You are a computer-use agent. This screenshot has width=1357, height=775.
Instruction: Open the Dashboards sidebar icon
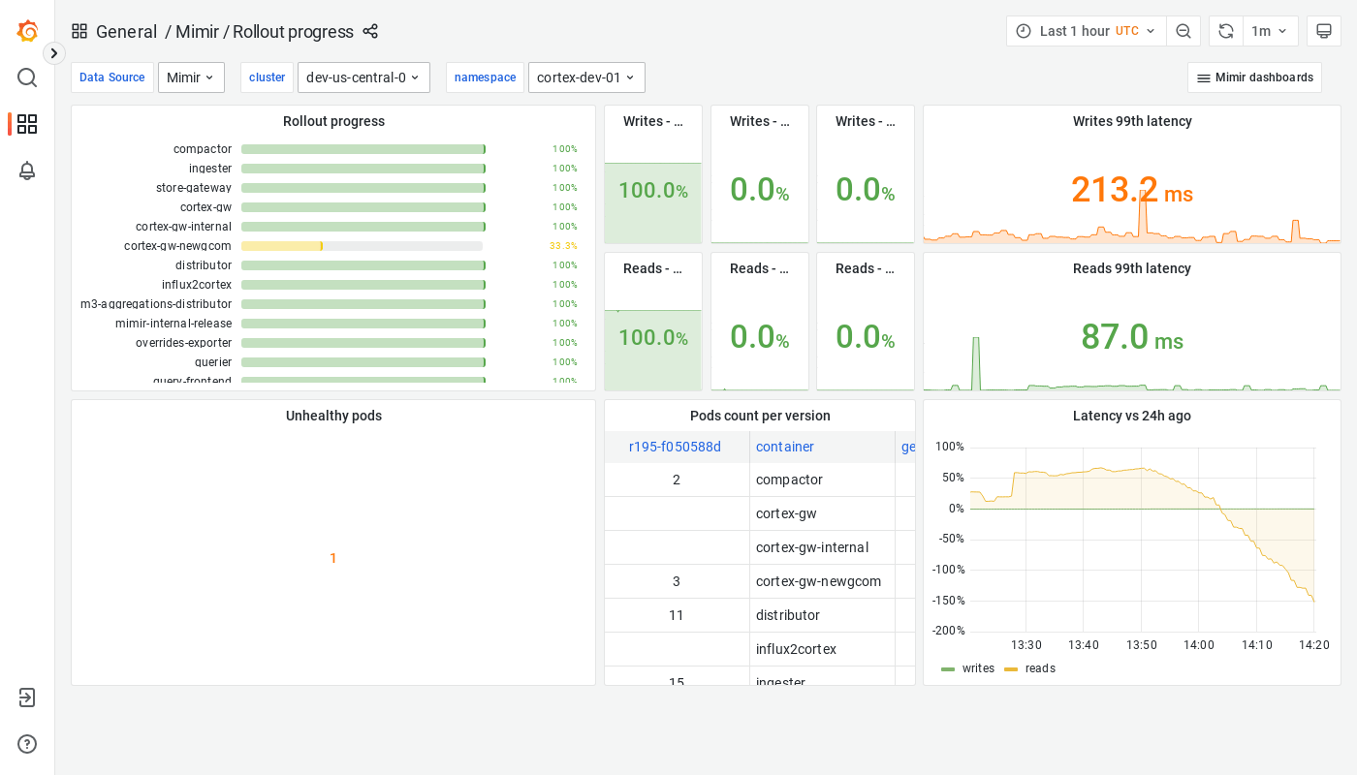coord(27,124)
